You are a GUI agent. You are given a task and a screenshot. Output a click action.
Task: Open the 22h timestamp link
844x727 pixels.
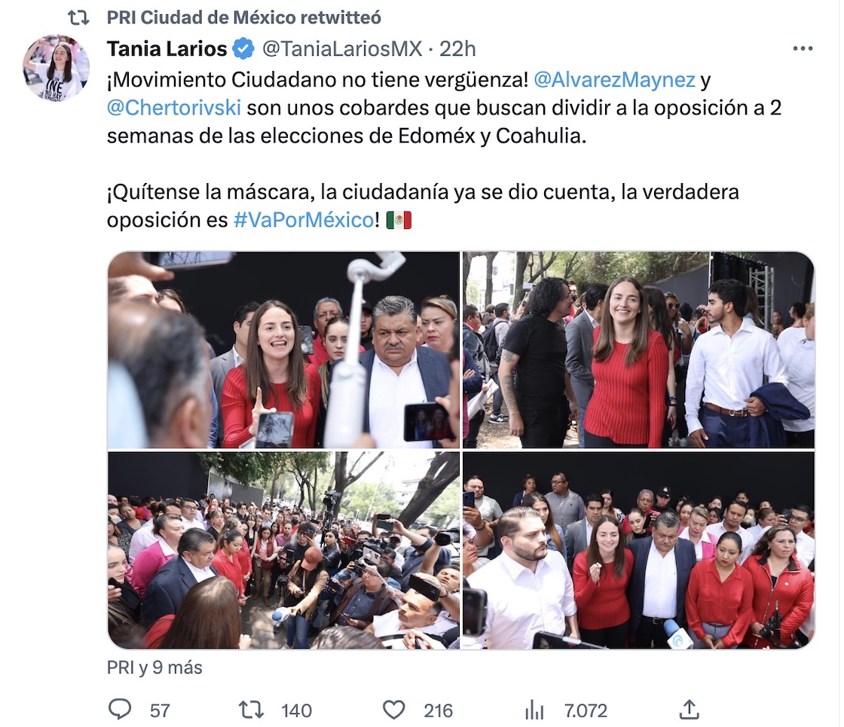click(457, 49)
